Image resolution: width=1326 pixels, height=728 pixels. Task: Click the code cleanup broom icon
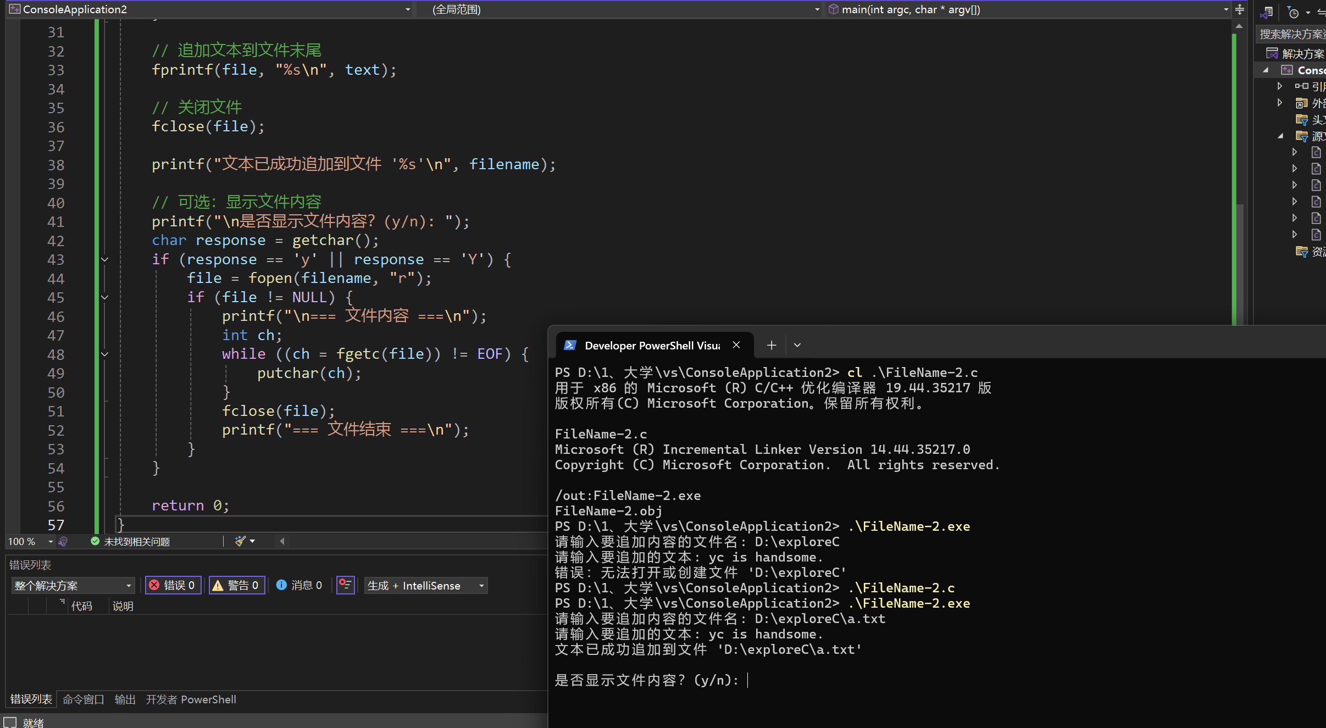coord(240,541)
